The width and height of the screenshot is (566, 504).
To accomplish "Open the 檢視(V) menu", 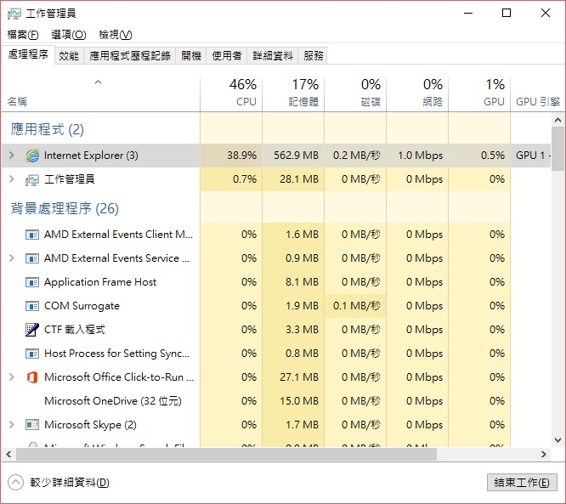I will coord(116,35).
